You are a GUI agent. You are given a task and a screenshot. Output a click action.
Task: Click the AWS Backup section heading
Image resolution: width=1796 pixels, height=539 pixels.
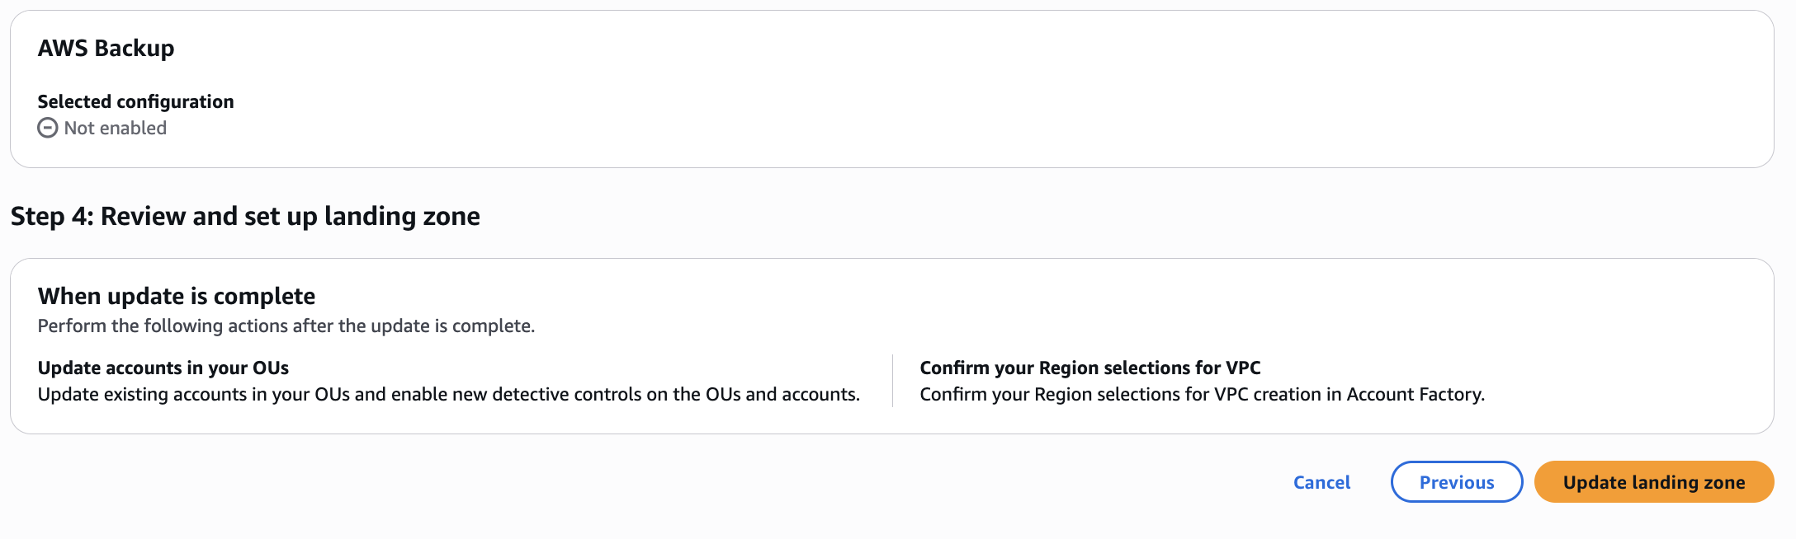[106, 48]
